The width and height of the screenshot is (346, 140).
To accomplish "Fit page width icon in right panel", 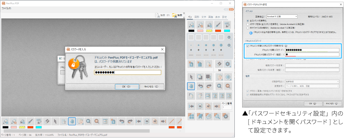I will click(207, 96).
